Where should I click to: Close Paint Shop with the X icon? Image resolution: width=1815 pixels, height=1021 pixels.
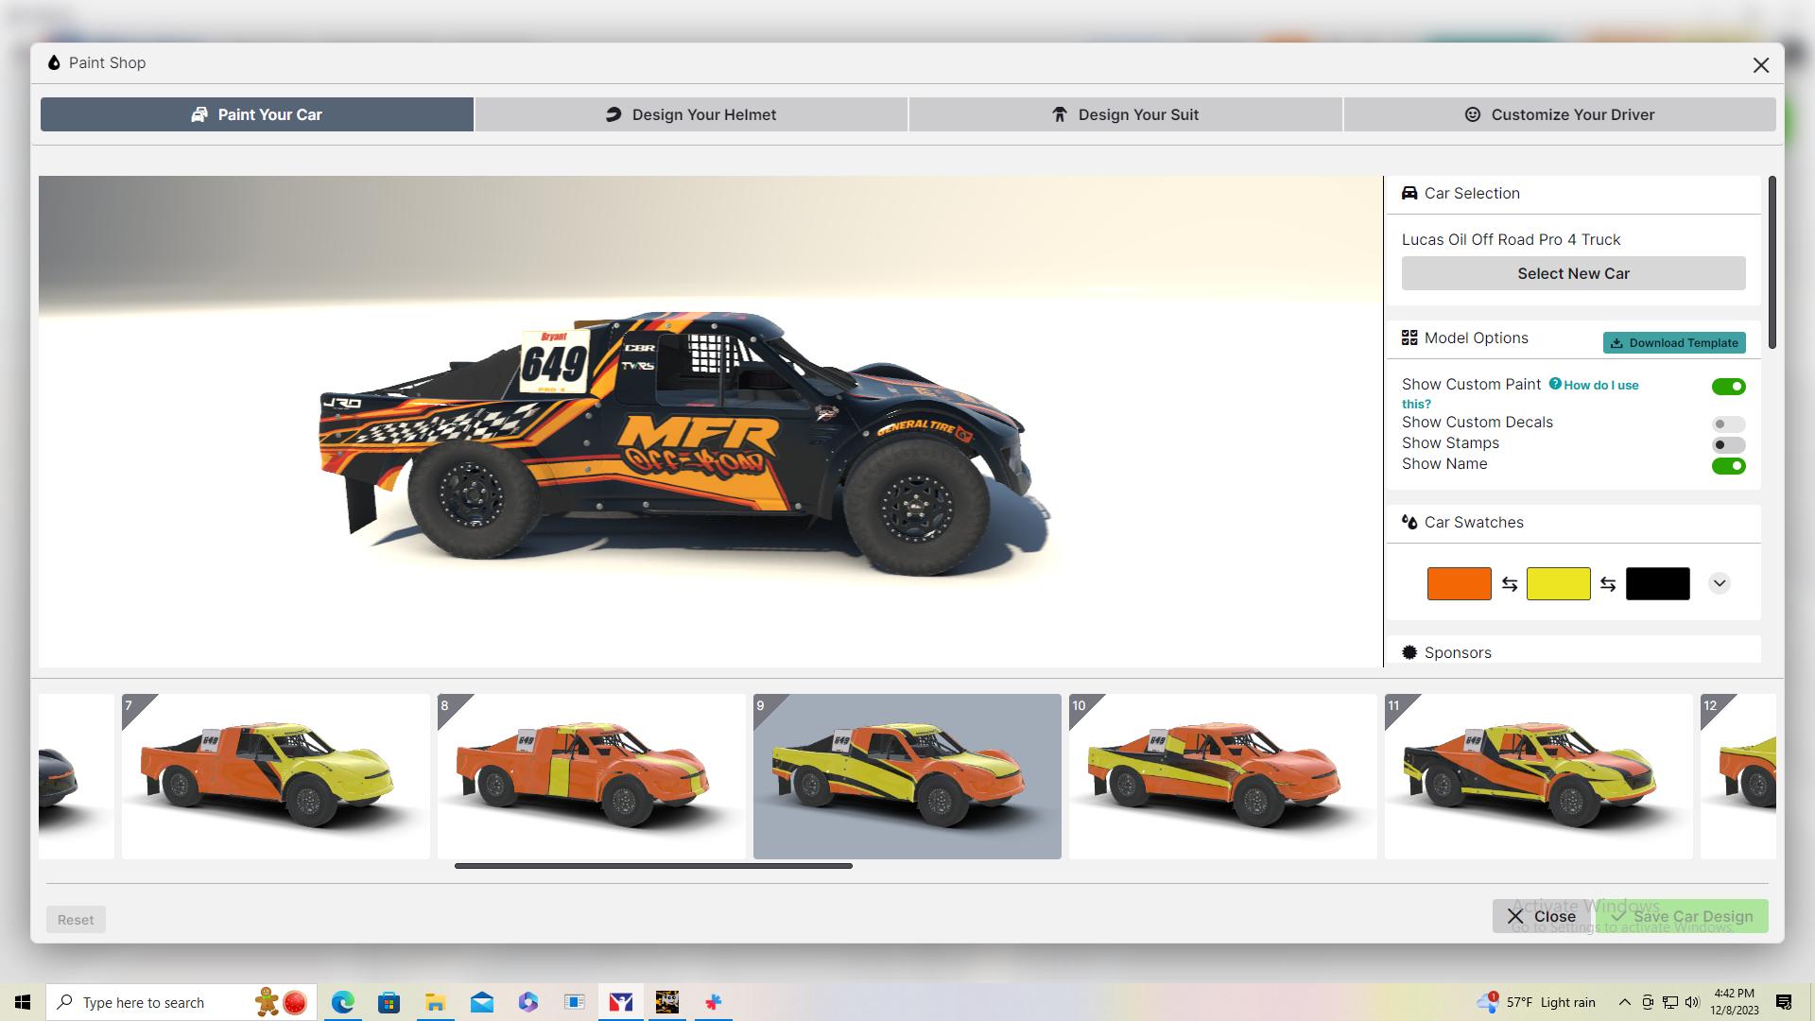[x=1760, y=65]
